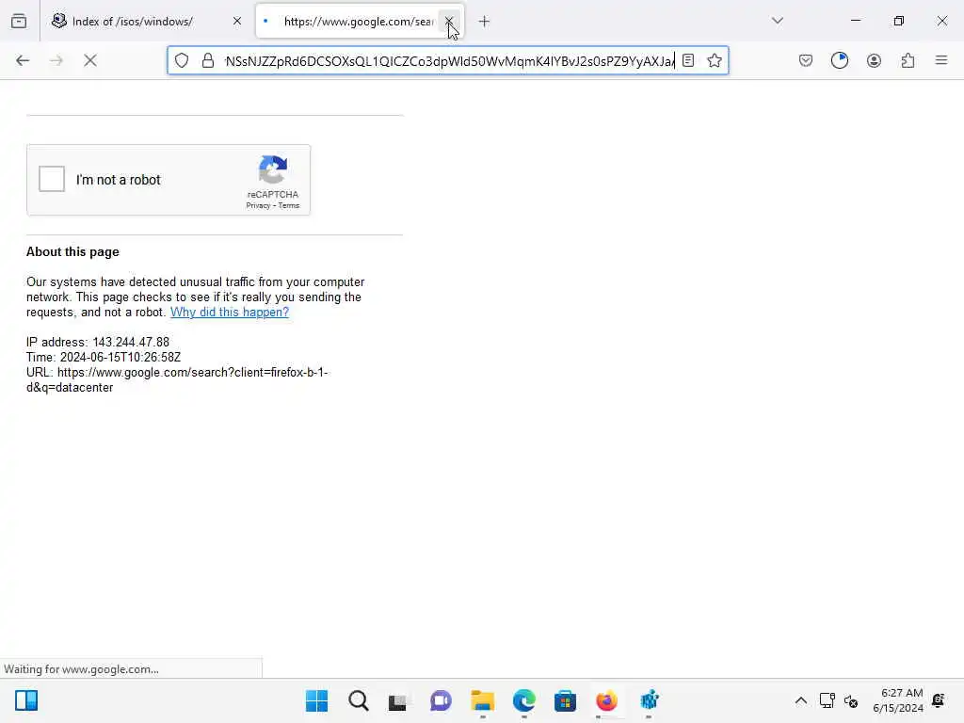Open the Windows Start menu
The height and width of the screenshot is (723, 964).
pyautogui.click(x=316, y=700)
